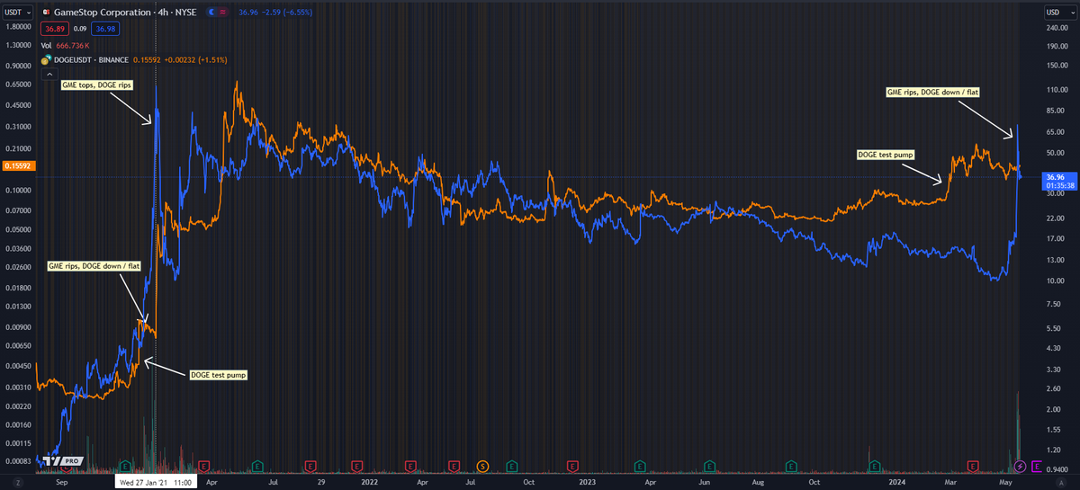This screenshot has width=1080, height=490.
Task: Click the 10.00 right price-scale label
Action: tap(1055, 281)
